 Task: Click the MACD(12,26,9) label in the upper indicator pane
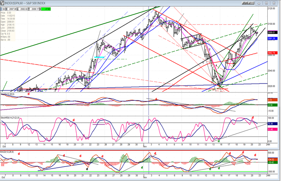click(7, 94)
